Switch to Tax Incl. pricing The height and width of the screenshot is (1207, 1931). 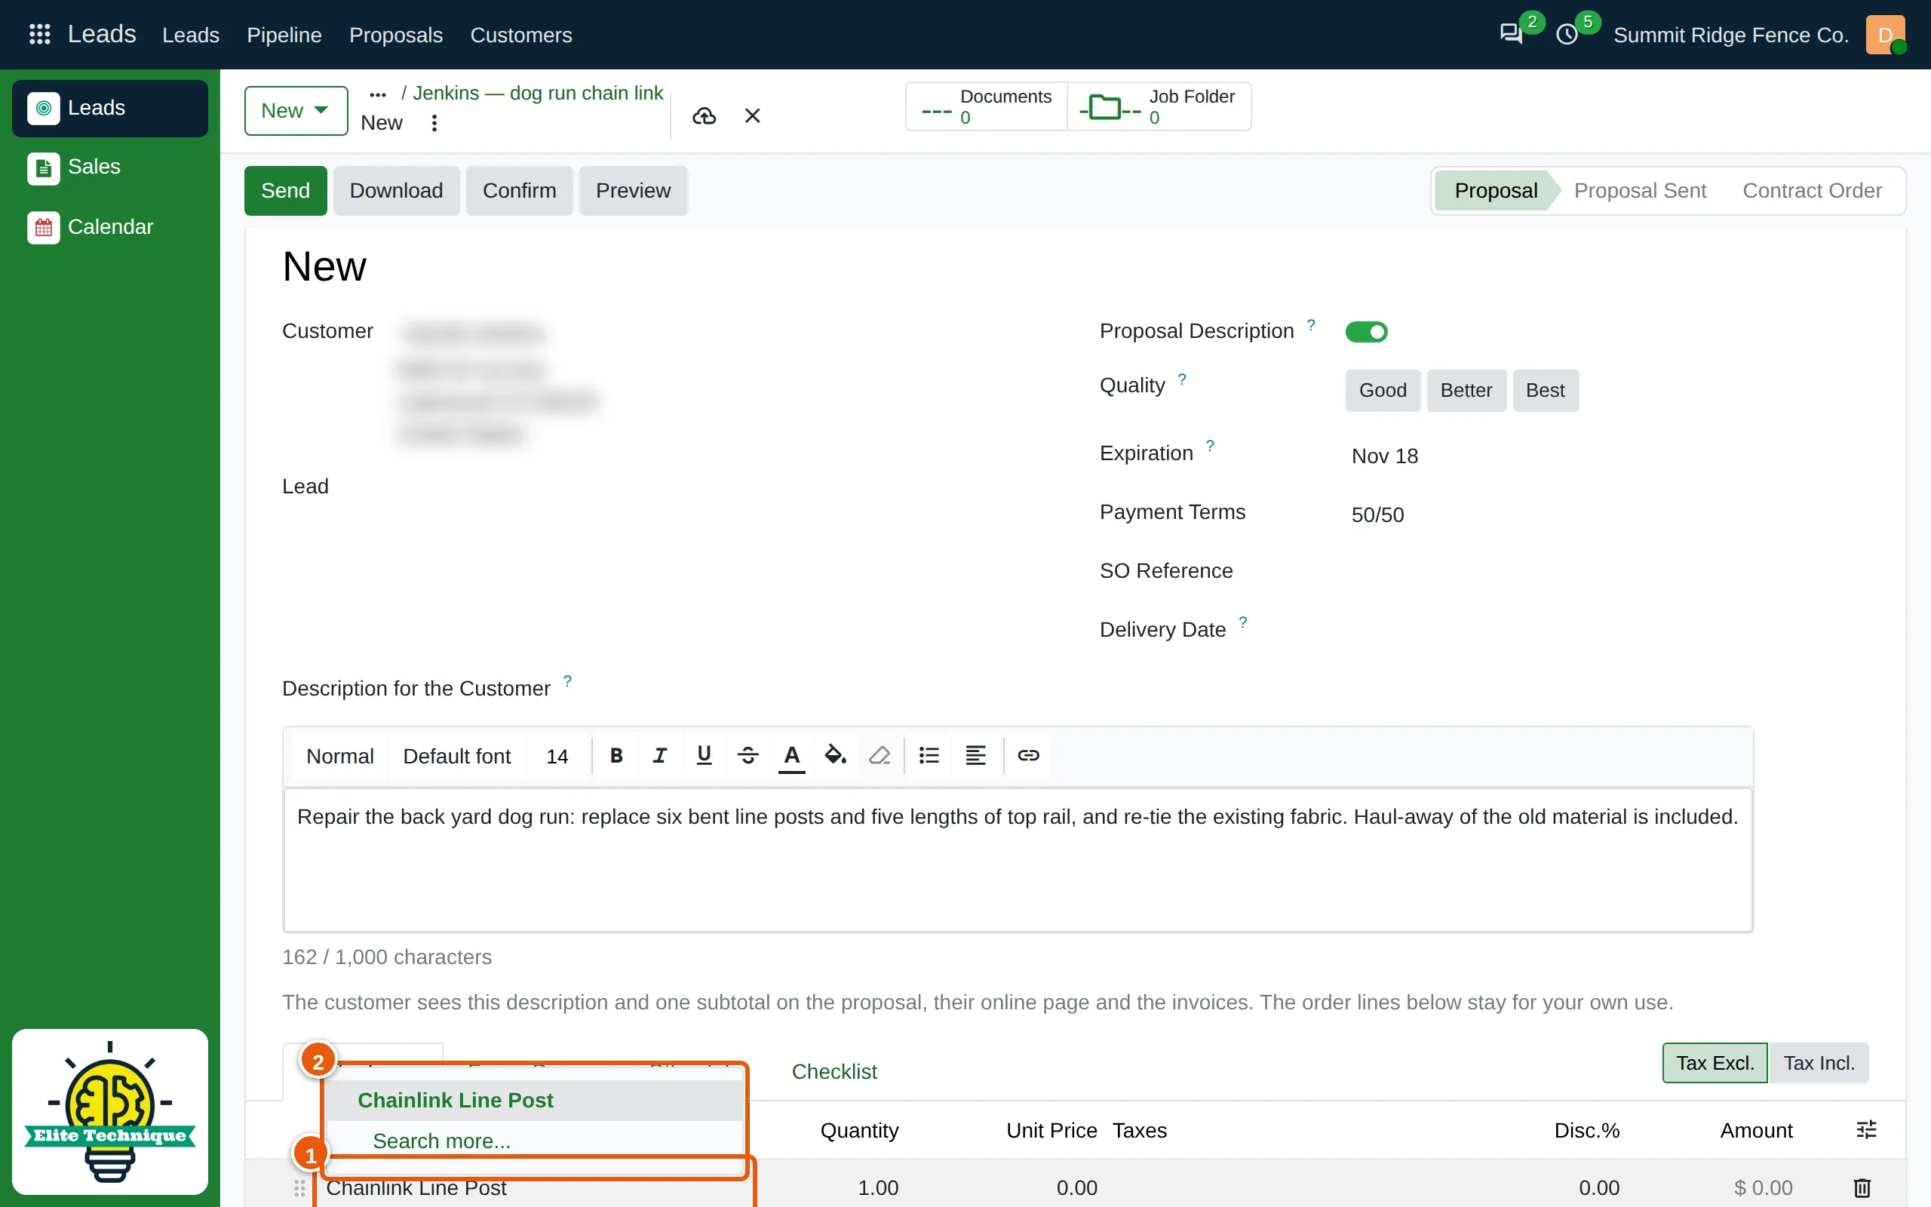[x=1819, y=1064]
